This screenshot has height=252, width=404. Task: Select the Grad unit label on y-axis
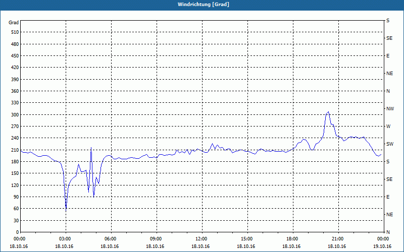tap(14, 23)
